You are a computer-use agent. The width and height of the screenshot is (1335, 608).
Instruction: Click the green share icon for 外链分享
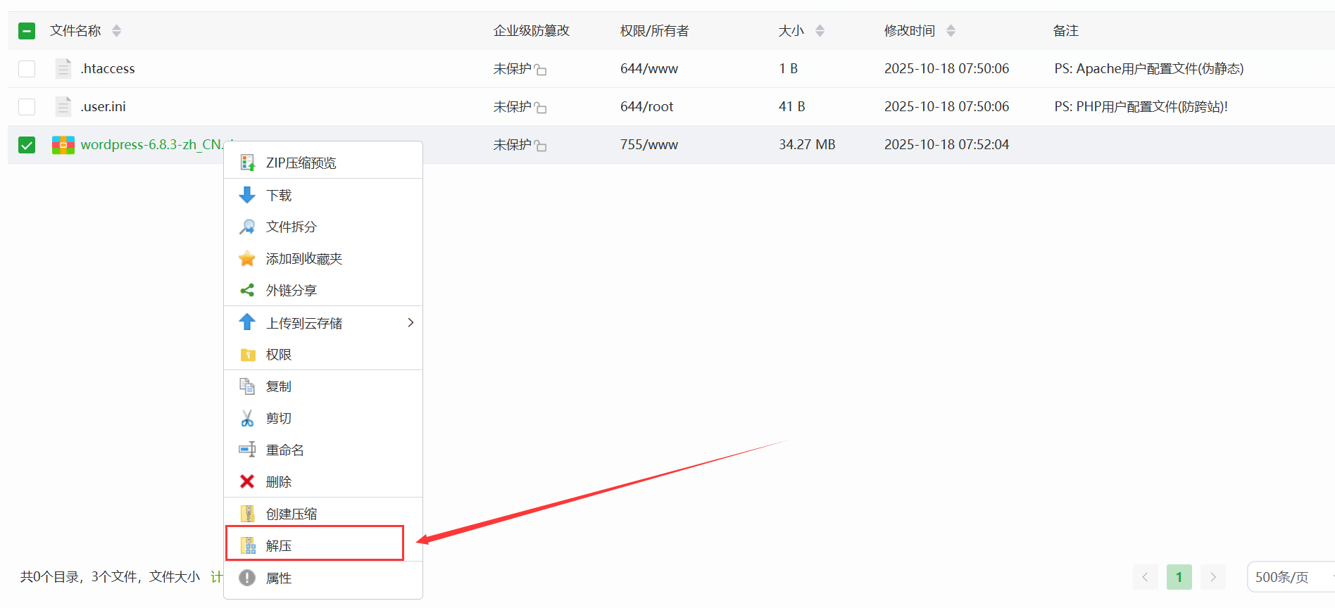247,290
